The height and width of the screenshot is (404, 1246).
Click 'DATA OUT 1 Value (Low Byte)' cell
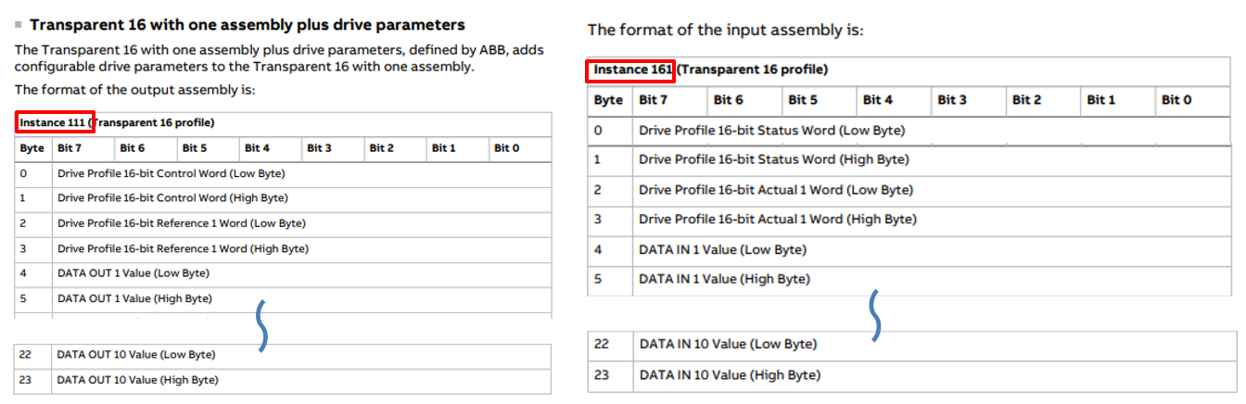133,273
